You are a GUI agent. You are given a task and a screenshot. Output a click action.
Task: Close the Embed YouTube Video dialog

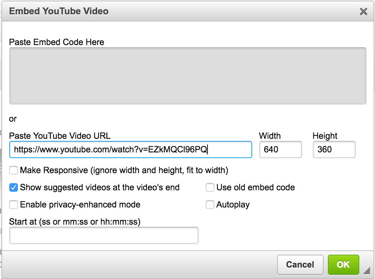[x=363, y=11]
